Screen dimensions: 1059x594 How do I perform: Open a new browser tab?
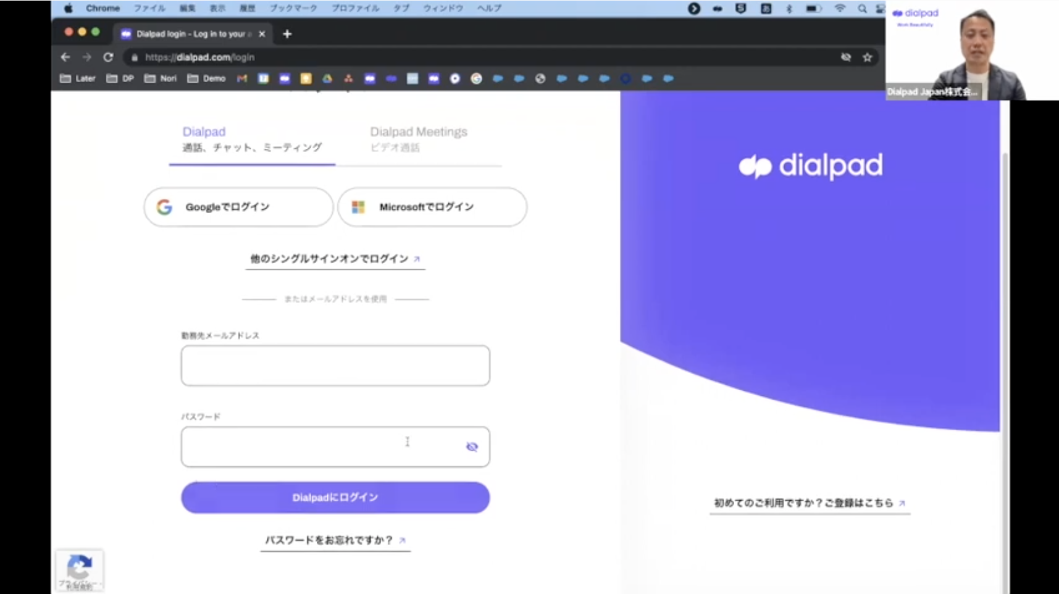(x=287, y=34)
